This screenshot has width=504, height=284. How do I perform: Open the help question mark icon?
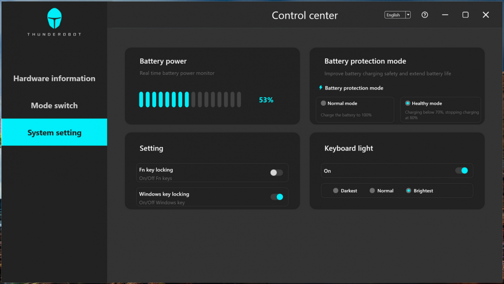pos(424,15)
